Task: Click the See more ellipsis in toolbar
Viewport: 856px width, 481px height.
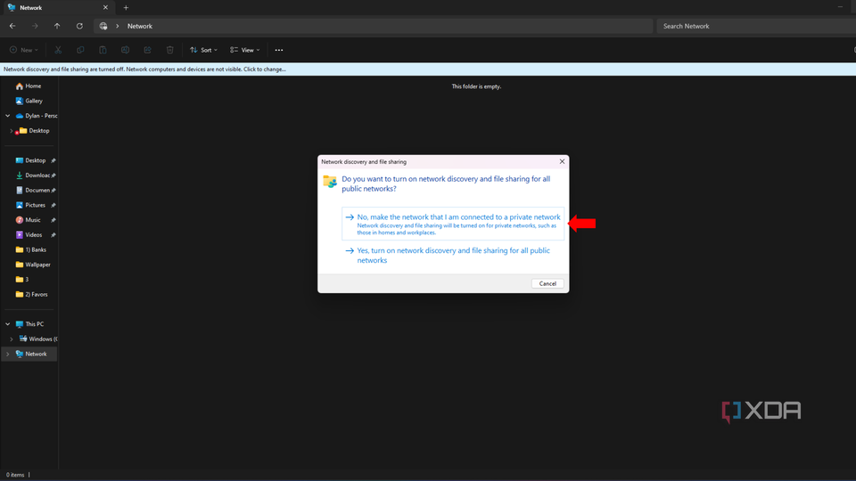Action: pyautogui.click(x=279, y=50)
